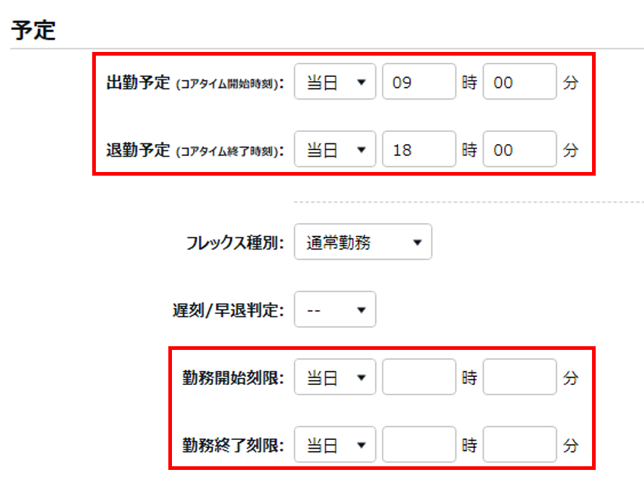
Task: Click the 勤務終了刻限 label text
Action: (232, 445)
